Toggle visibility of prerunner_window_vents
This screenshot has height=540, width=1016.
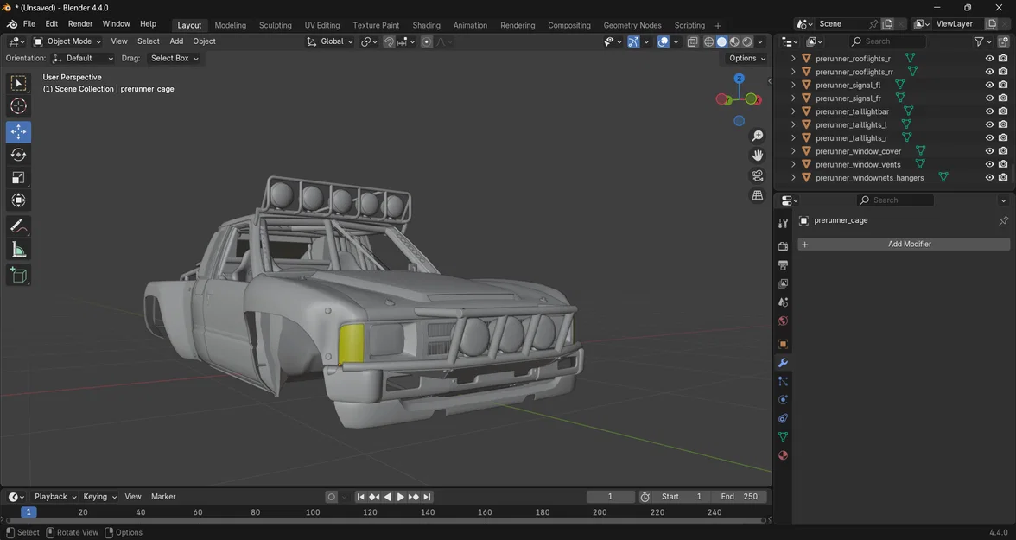coord(989,164)
